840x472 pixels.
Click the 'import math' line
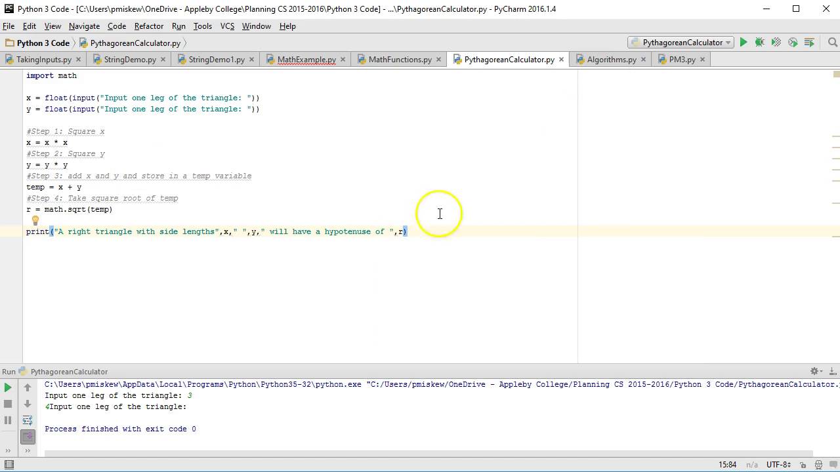(52, 75)
